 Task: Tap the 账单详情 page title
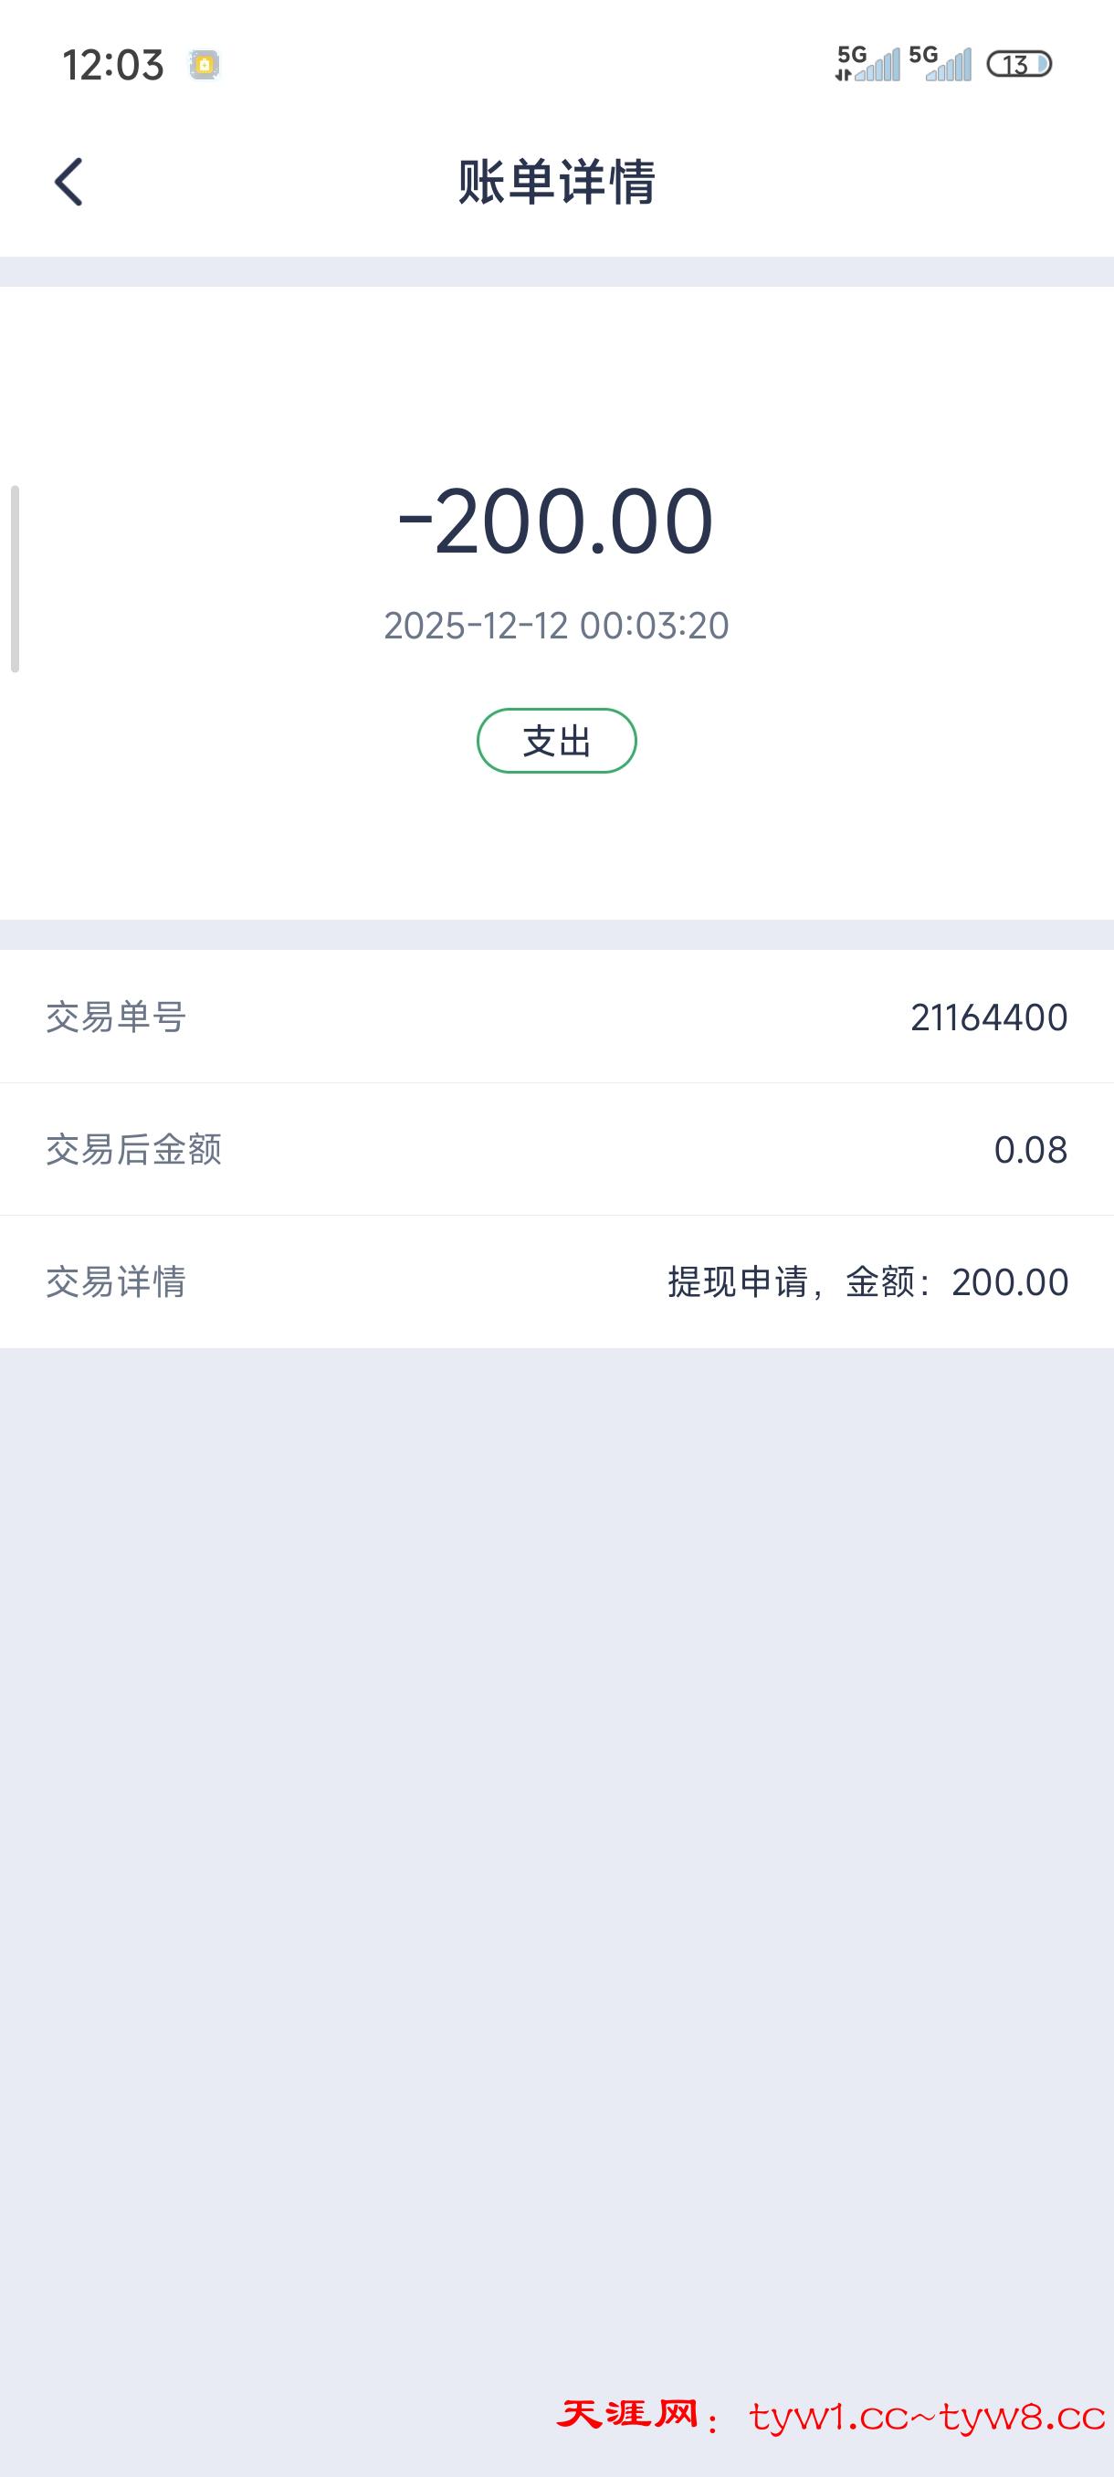click(556, 182)
